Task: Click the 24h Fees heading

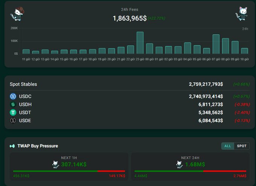Action: pyautogui.click(x=130, y=9)
